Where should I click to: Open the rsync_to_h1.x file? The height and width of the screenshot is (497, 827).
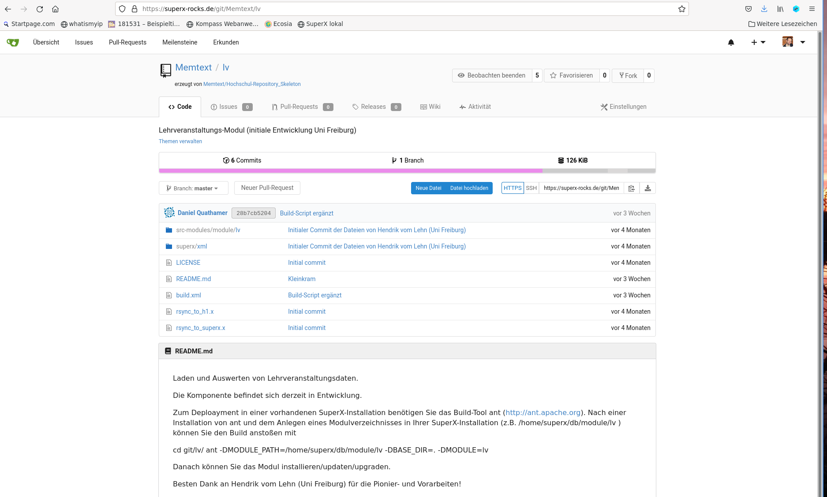point(195,312)
